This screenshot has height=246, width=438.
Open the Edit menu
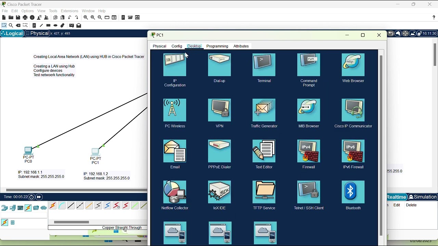(15, 11)
